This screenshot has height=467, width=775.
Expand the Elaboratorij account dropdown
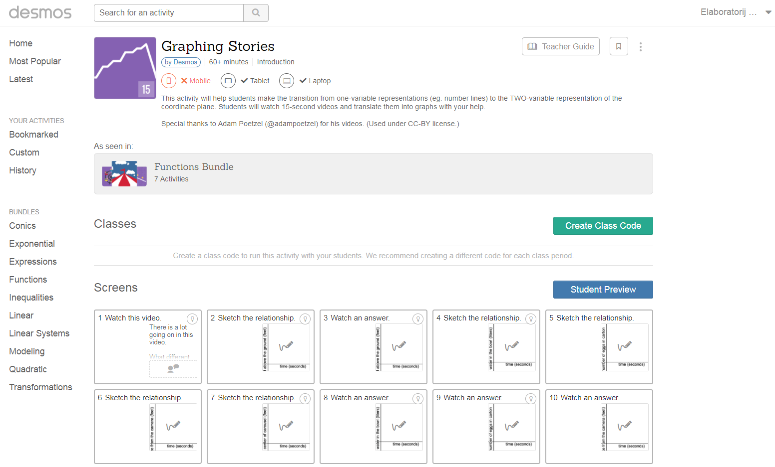[x=768, y=12]
